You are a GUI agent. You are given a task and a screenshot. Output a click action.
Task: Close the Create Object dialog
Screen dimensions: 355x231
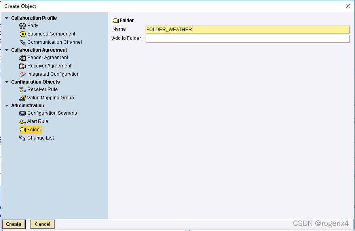(x=348, y=6)
